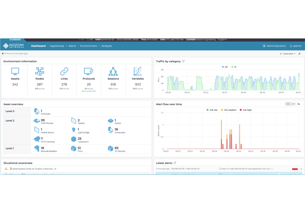Open Latest alerts external link icon
This screenshot has width=305, height=213.
tap(175, 163)
